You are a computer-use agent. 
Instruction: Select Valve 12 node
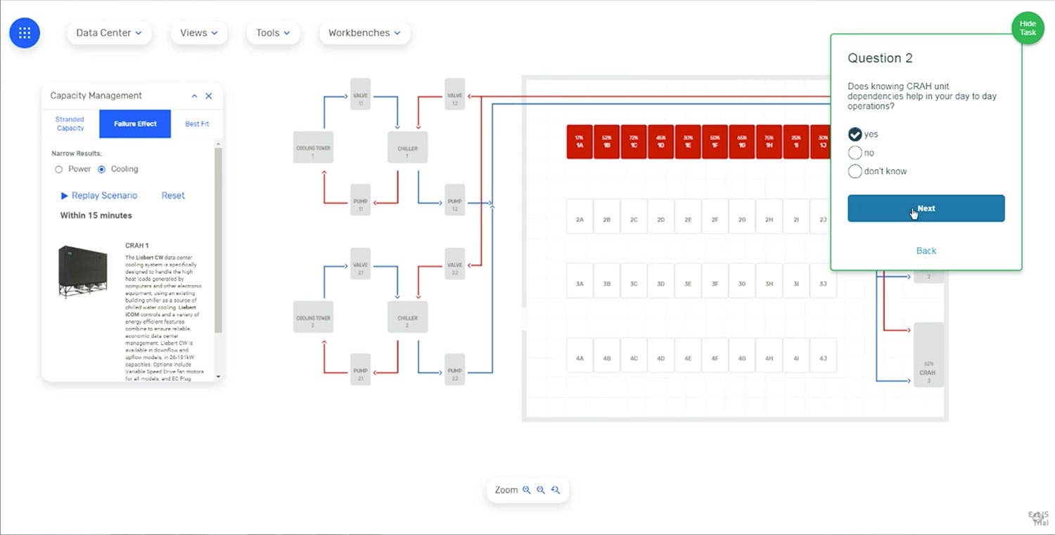(x=455, y=94)
